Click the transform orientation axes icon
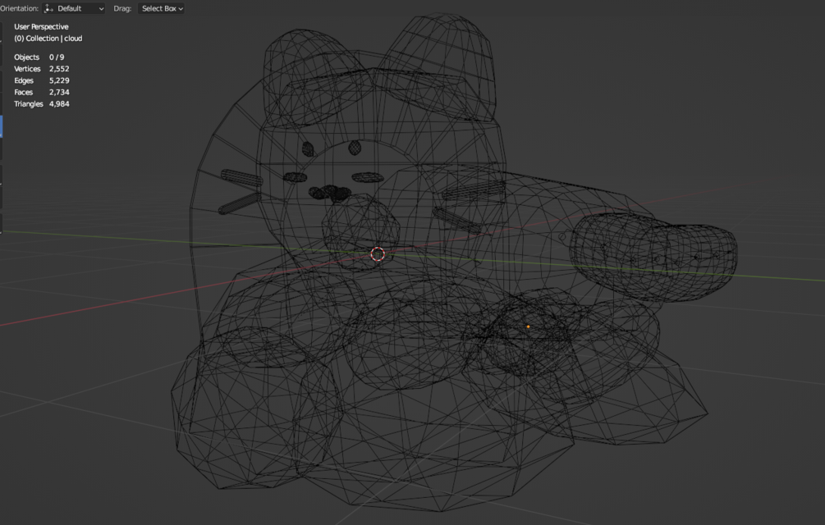 click(49, 8)
